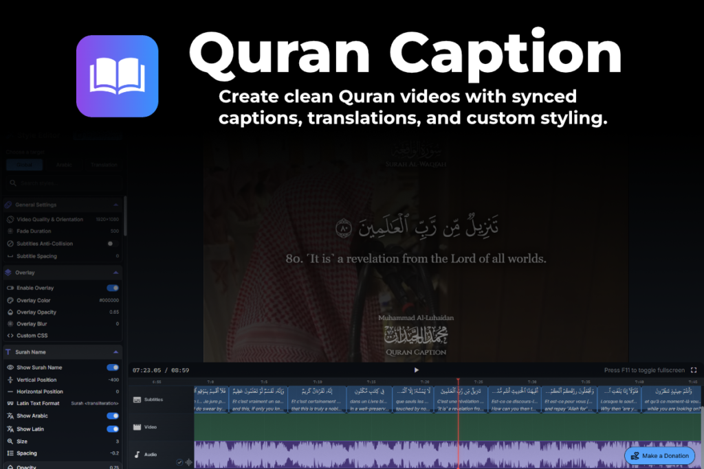The image size is (704, 469).
Task: Toggle the Show Latin switch
Action: click(113, 429)
